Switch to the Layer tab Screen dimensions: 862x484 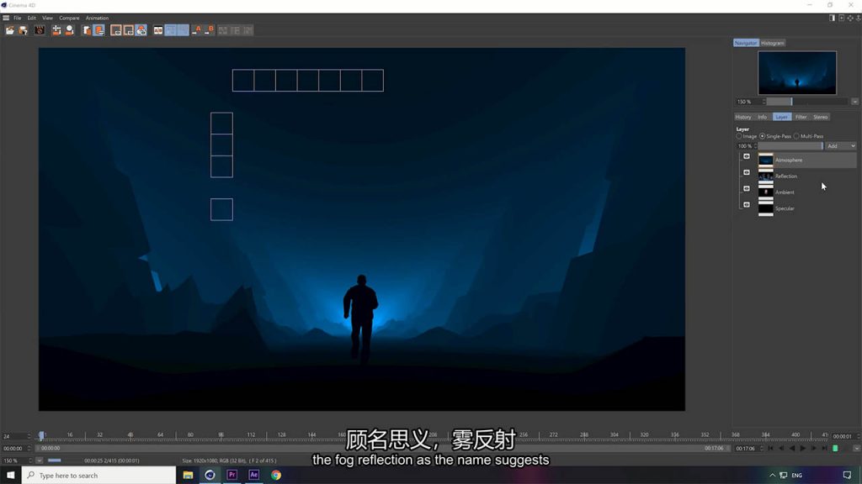781,117
